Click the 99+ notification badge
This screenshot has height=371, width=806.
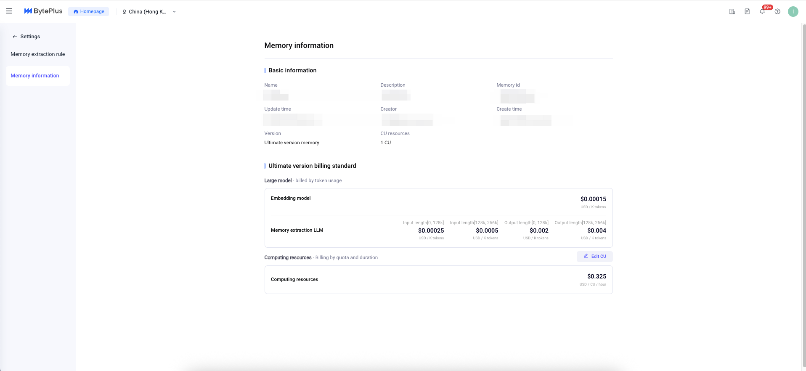(x=767, y=7)
